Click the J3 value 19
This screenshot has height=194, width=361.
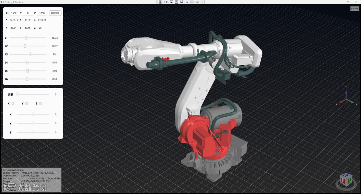tap(54, 54)
